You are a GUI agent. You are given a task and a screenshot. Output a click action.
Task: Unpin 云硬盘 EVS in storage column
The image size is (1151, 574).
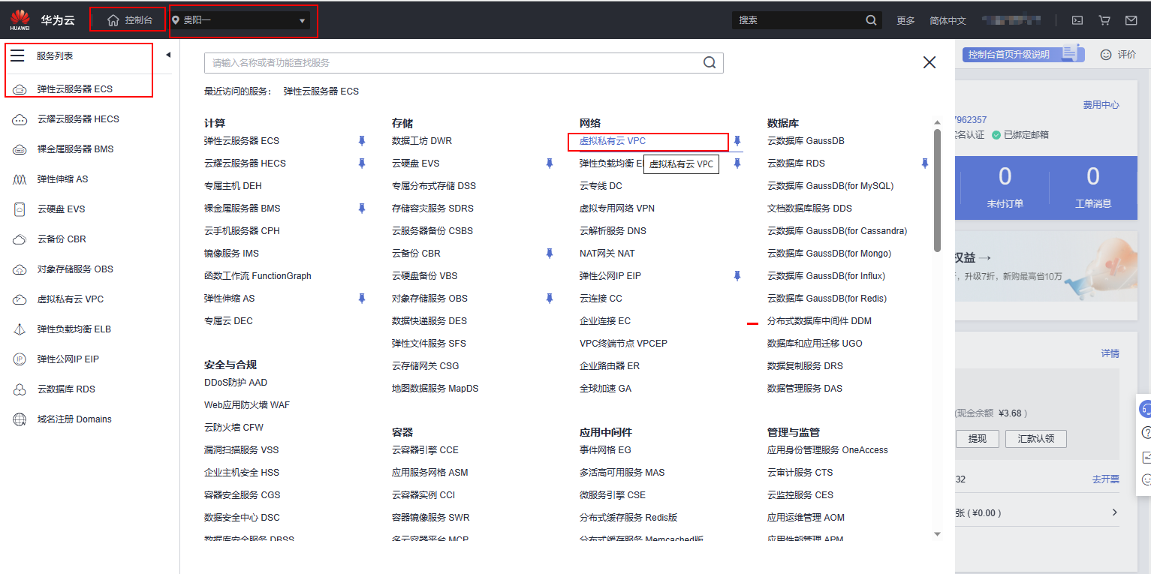coord(550,164)
